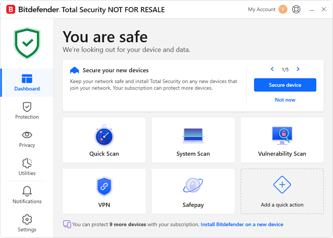Viewport: 333px width, 238px height.
Task: View Notifications in the sidebar
Action: pos(27,195)
